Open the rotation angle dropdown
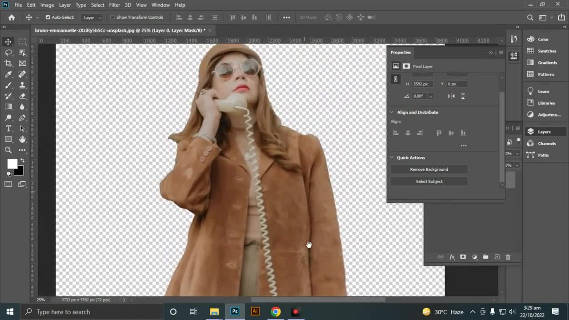569x320 pixels. pyautogui.click(x=430, y=96)
